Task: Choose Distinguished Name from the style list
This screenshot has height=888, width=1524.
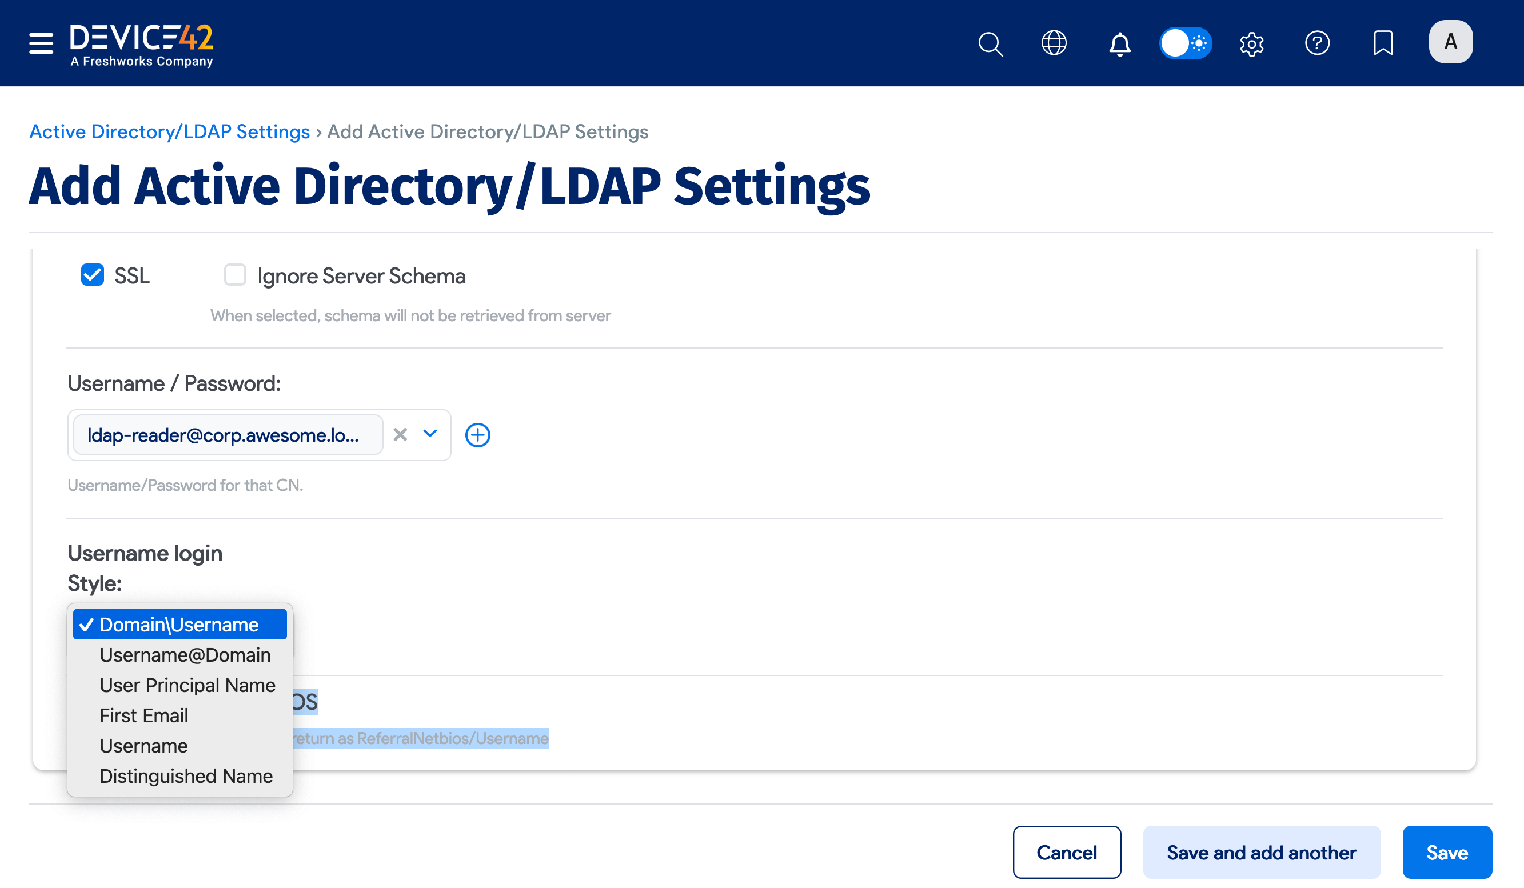Action: click(x=186, y=776)
